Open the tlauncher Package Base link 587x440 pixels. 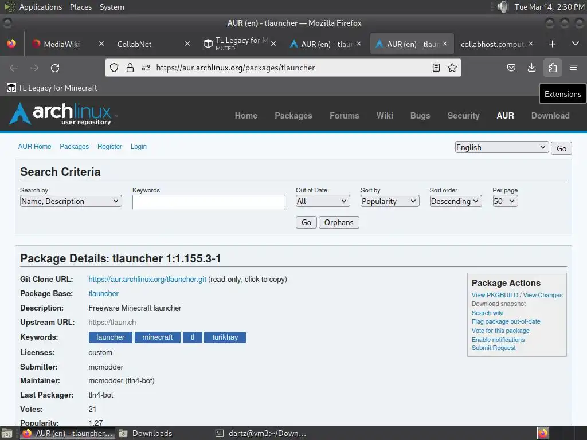click(103, 294)
